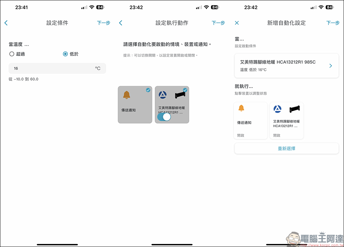344x247 pixels.
Task: Click the device name label in the white device card
Action: pos(286,123)
